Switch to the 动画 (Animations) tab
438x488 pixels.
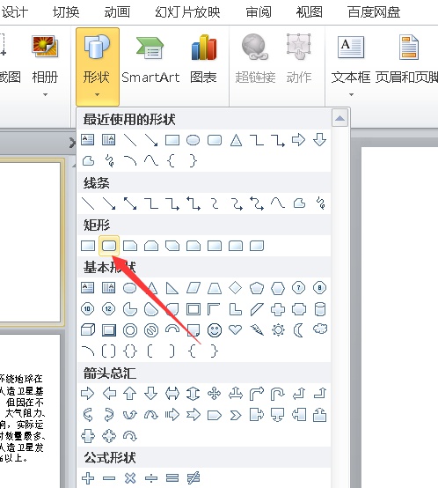tap(117, 12)
